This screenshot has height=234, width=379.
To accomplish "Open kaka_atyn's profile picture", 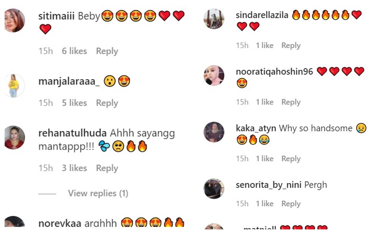I will tap(214, 133).
